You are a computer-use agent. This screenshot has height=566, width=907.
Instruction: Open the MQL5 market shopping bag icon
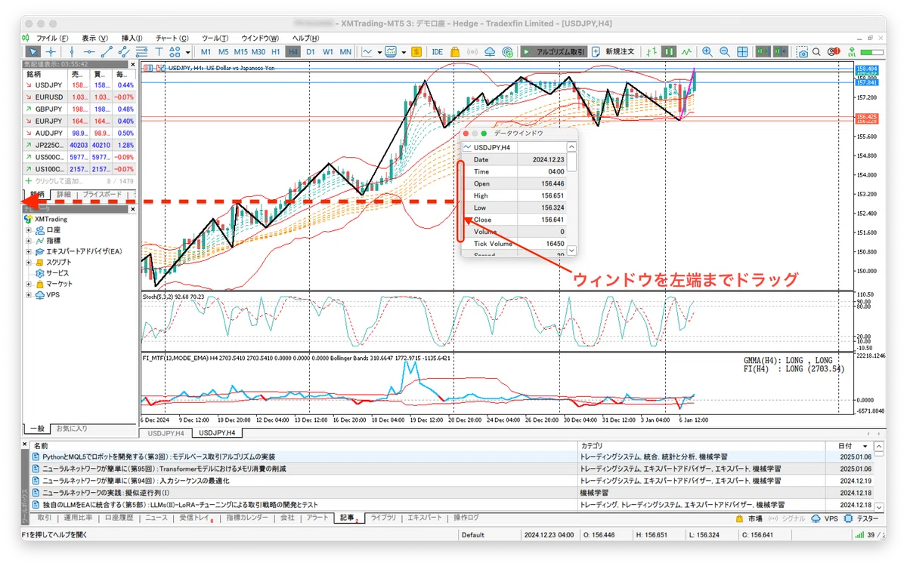pyautogui.click(x=455, y=51)
